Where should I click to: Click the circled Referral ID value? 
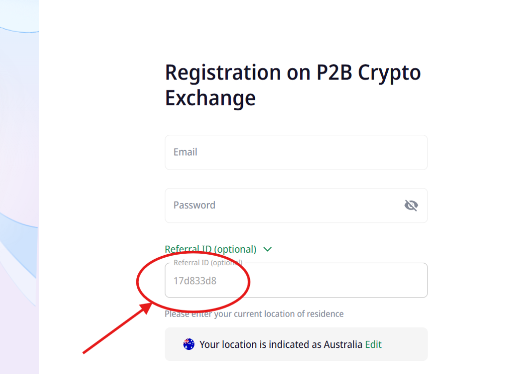click(195, 281)
